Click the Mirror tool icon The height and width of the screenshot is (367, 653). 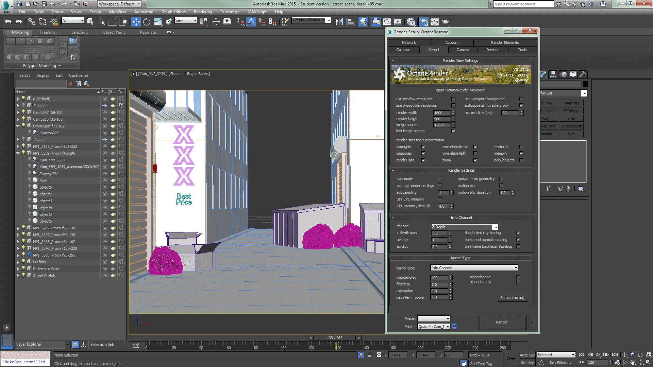pos(339,22)
